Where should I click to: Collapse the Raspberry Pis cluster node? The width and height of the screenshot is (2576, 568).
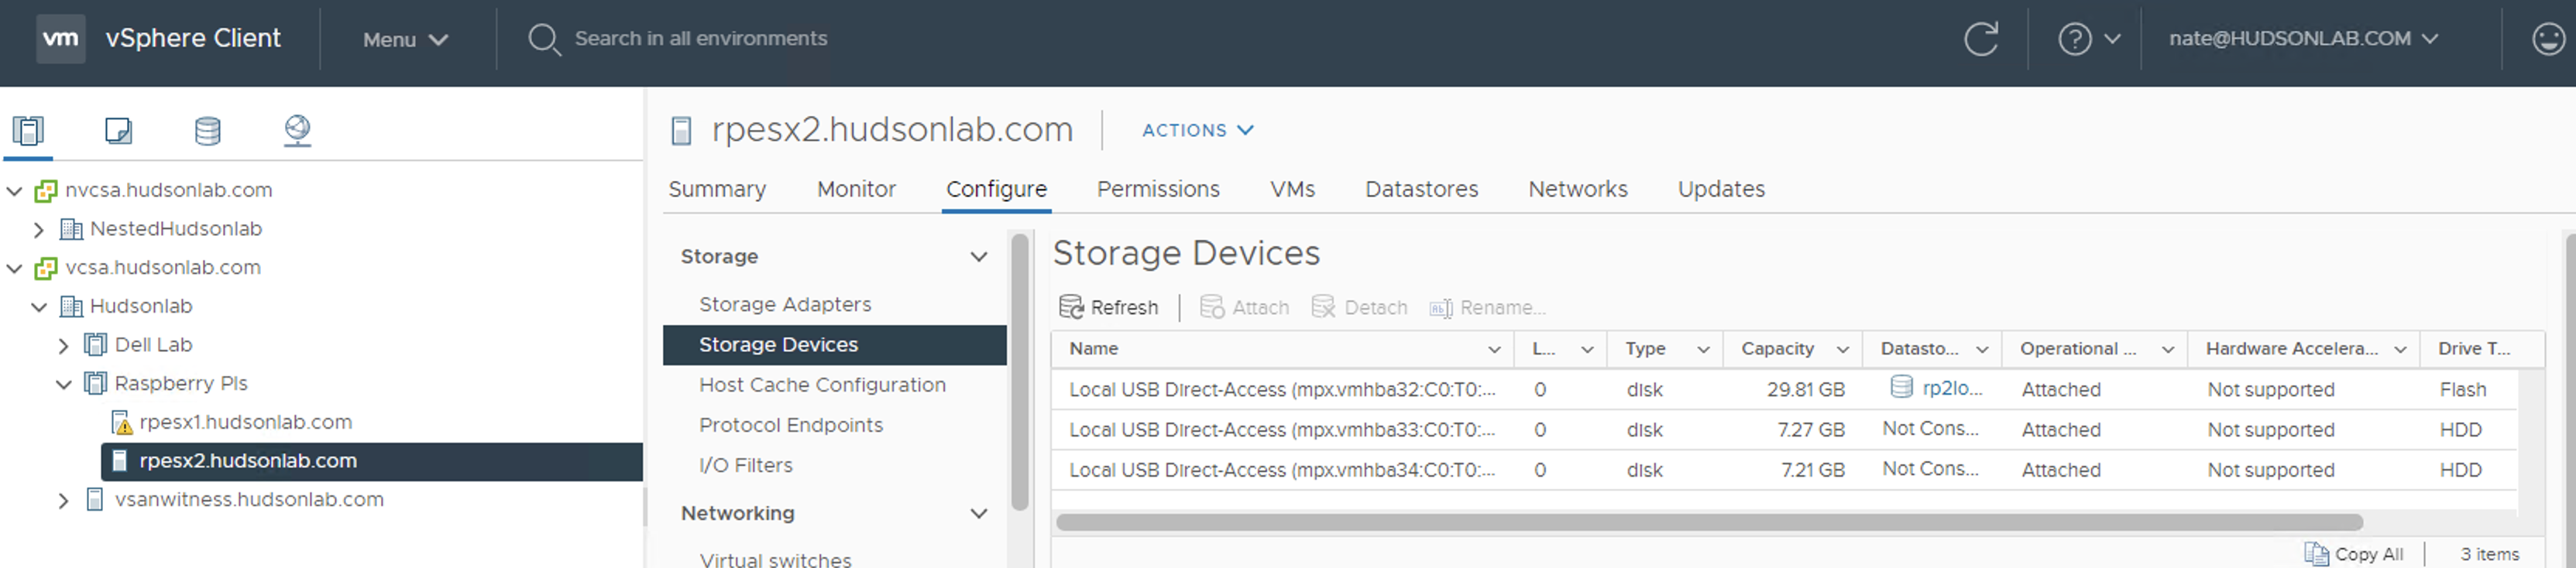pyautogui.click(x=64, y=384)
